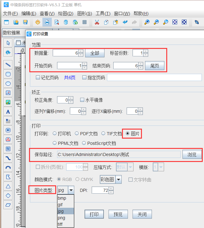Enable the 记忆页码 checkbox
Viewport: 204px width, 228px height.
click(38, 78)
